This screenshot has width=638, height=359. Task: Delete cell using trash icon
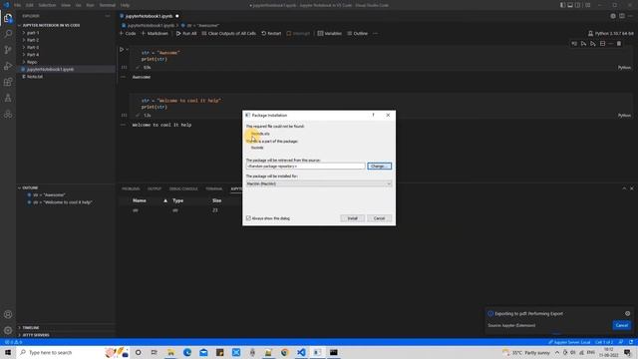click(619, 44)
